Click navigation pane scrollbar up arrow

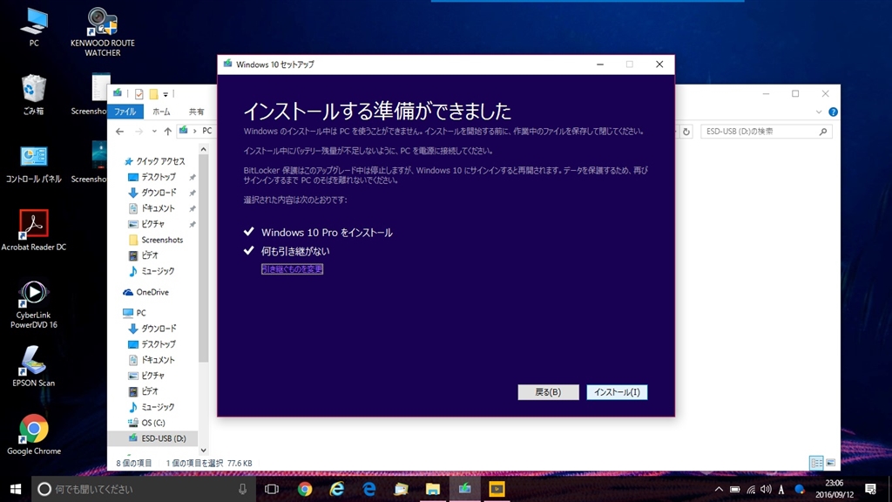pos(203,149)
